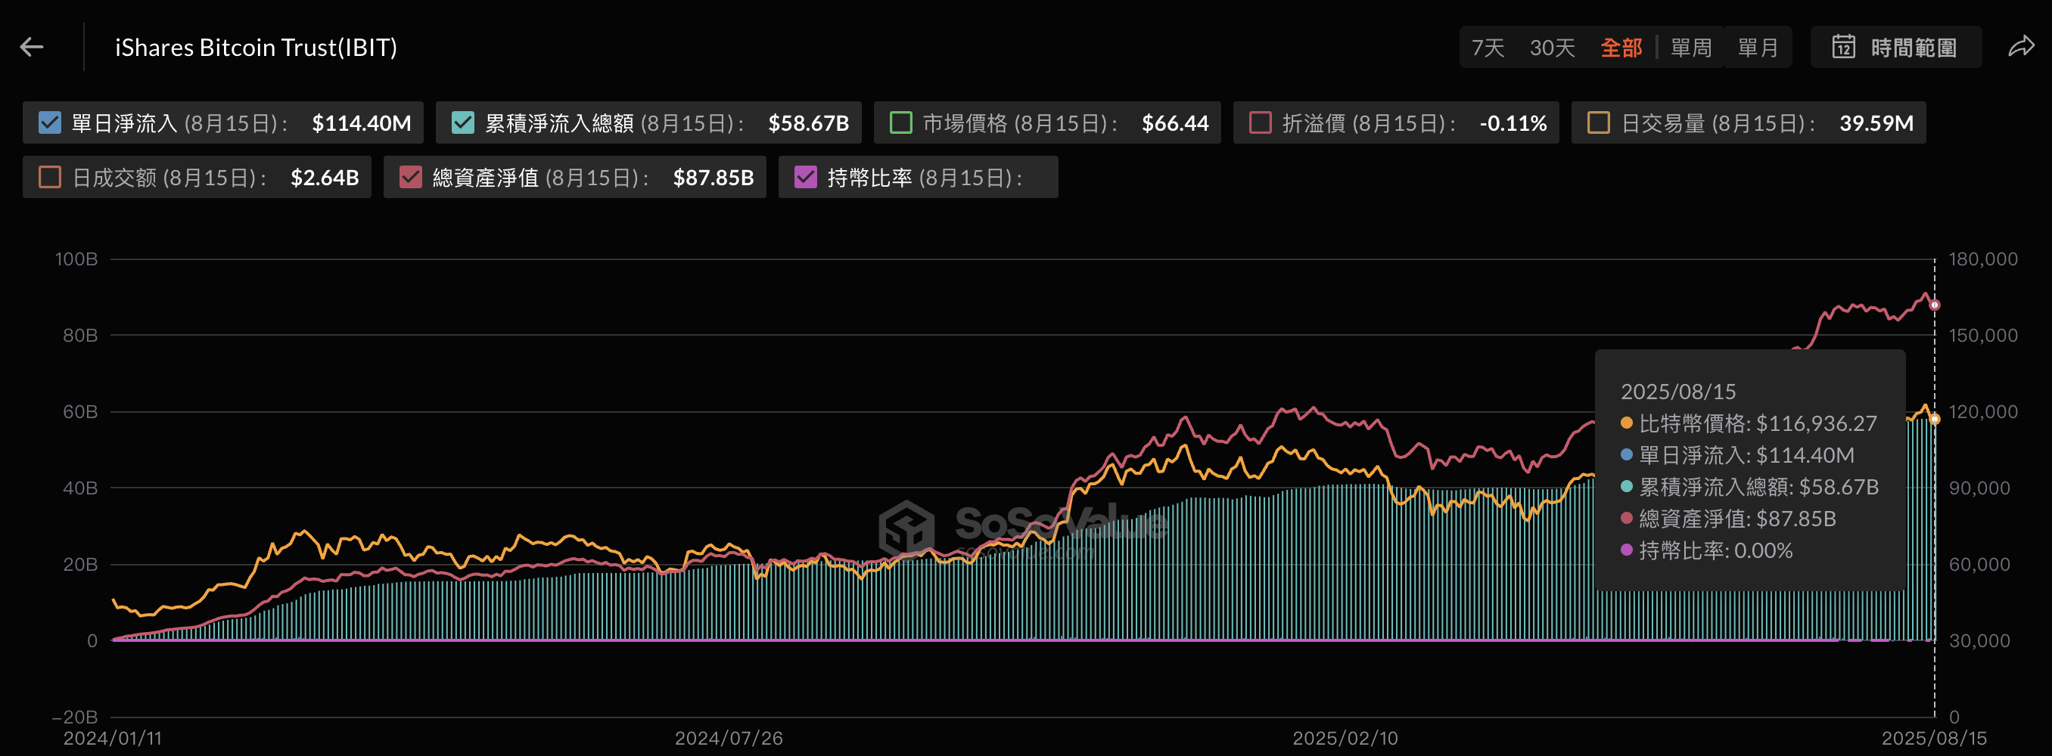Image resolution: width=2052 pixels, height=756 pixels.
Task: Disable the 單日淨流入 series
Action: click(50, 122)
